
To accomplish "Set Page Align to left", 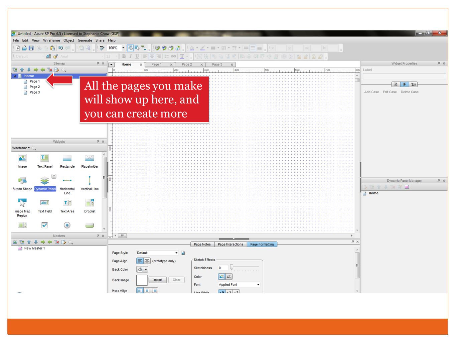I will (140, 261).
